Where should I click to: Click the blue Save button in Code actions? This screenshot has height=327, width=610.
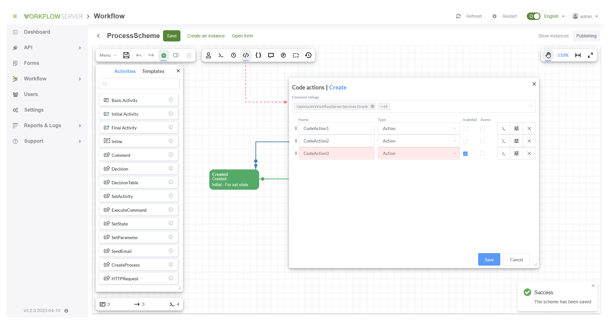(x=489, y=260)
